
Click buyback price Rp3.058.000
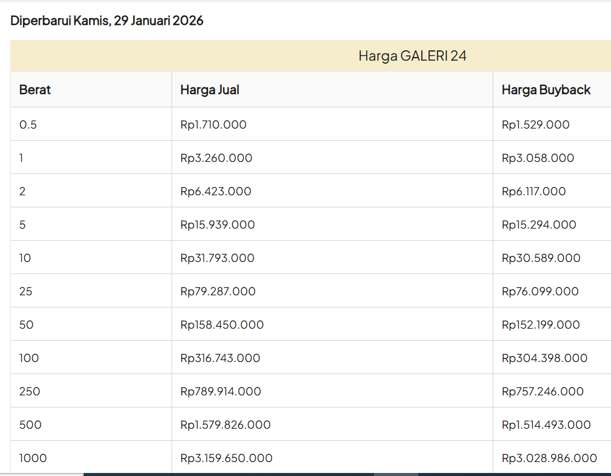pyautogui.click(x=538, y=158)
